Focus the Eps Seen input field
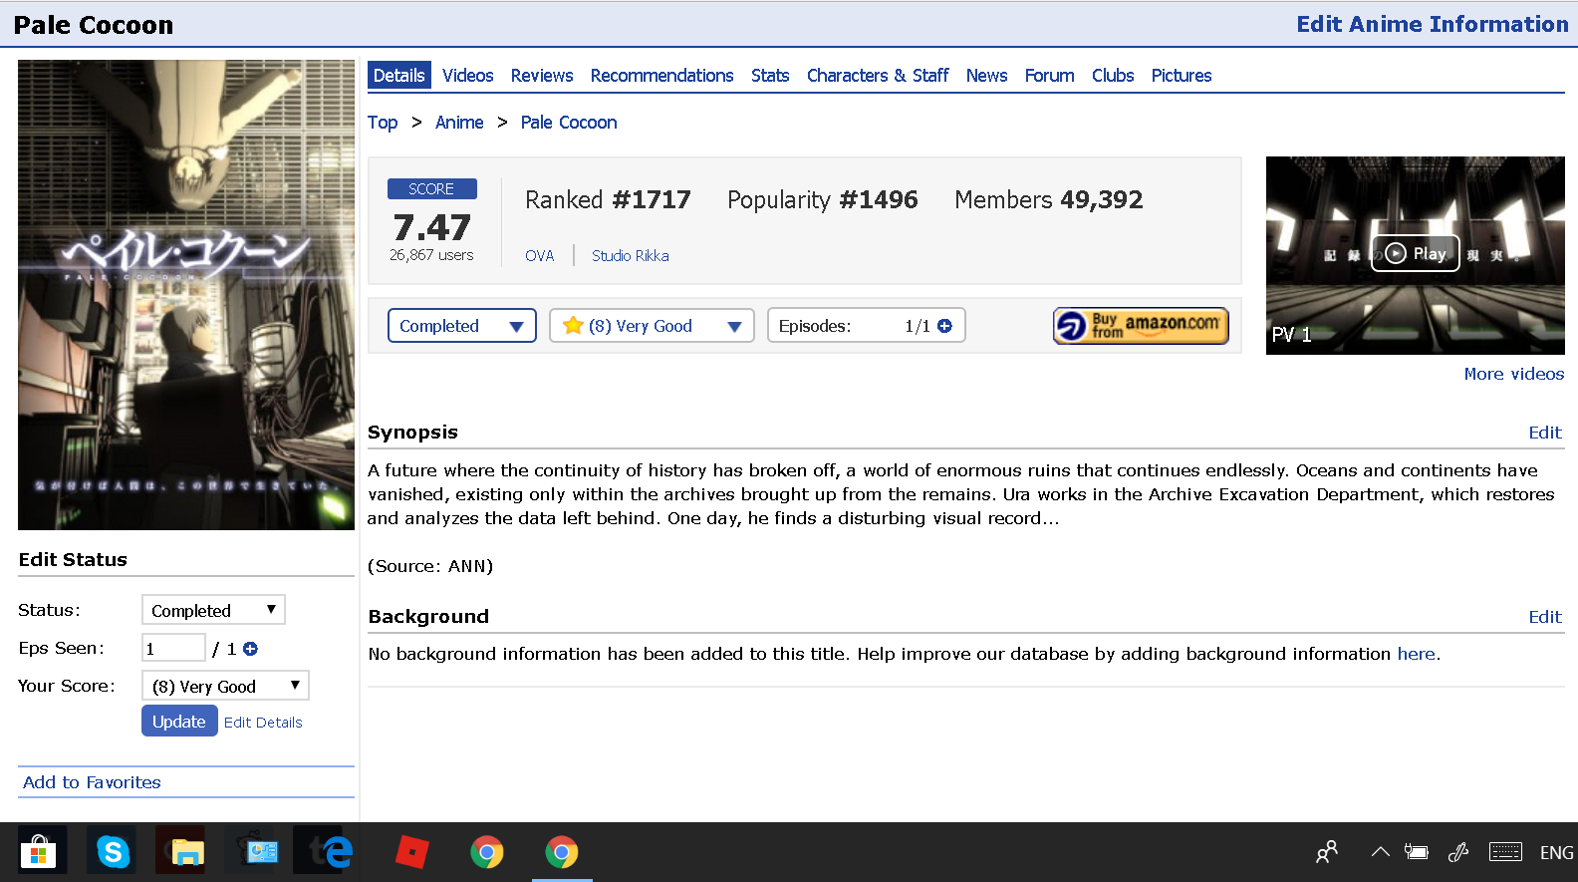1578x882 pixels. [174, 648]
